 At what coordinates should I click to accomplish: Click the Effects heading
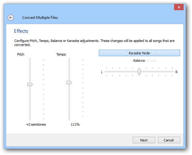coord(21,31)
